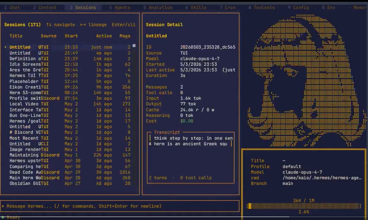Open the 2 Context tab
This screenshot has width=368, height=220.
click(x=45, y=7)
